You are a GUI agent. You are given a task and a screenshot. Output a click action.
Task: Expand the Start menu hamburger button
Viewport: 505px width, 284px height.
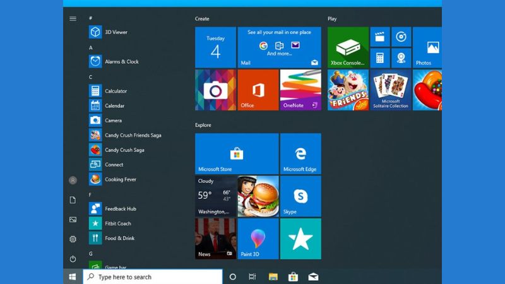73,19
